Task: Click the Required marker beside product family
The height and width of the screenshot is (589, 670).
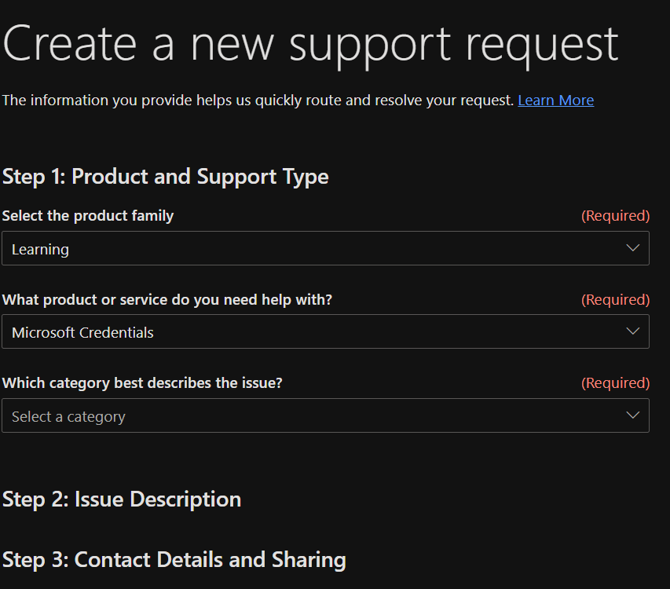Action: click(615, 216)
